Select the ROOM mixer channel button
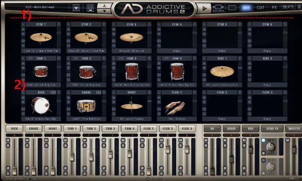302x181 pixels. [x=232, y=129]
